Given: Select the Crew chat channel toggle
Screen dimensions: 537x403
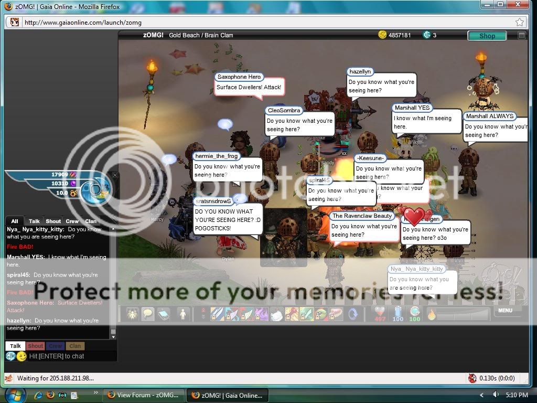Looking at the screenshot, I should tap(56, 346).
